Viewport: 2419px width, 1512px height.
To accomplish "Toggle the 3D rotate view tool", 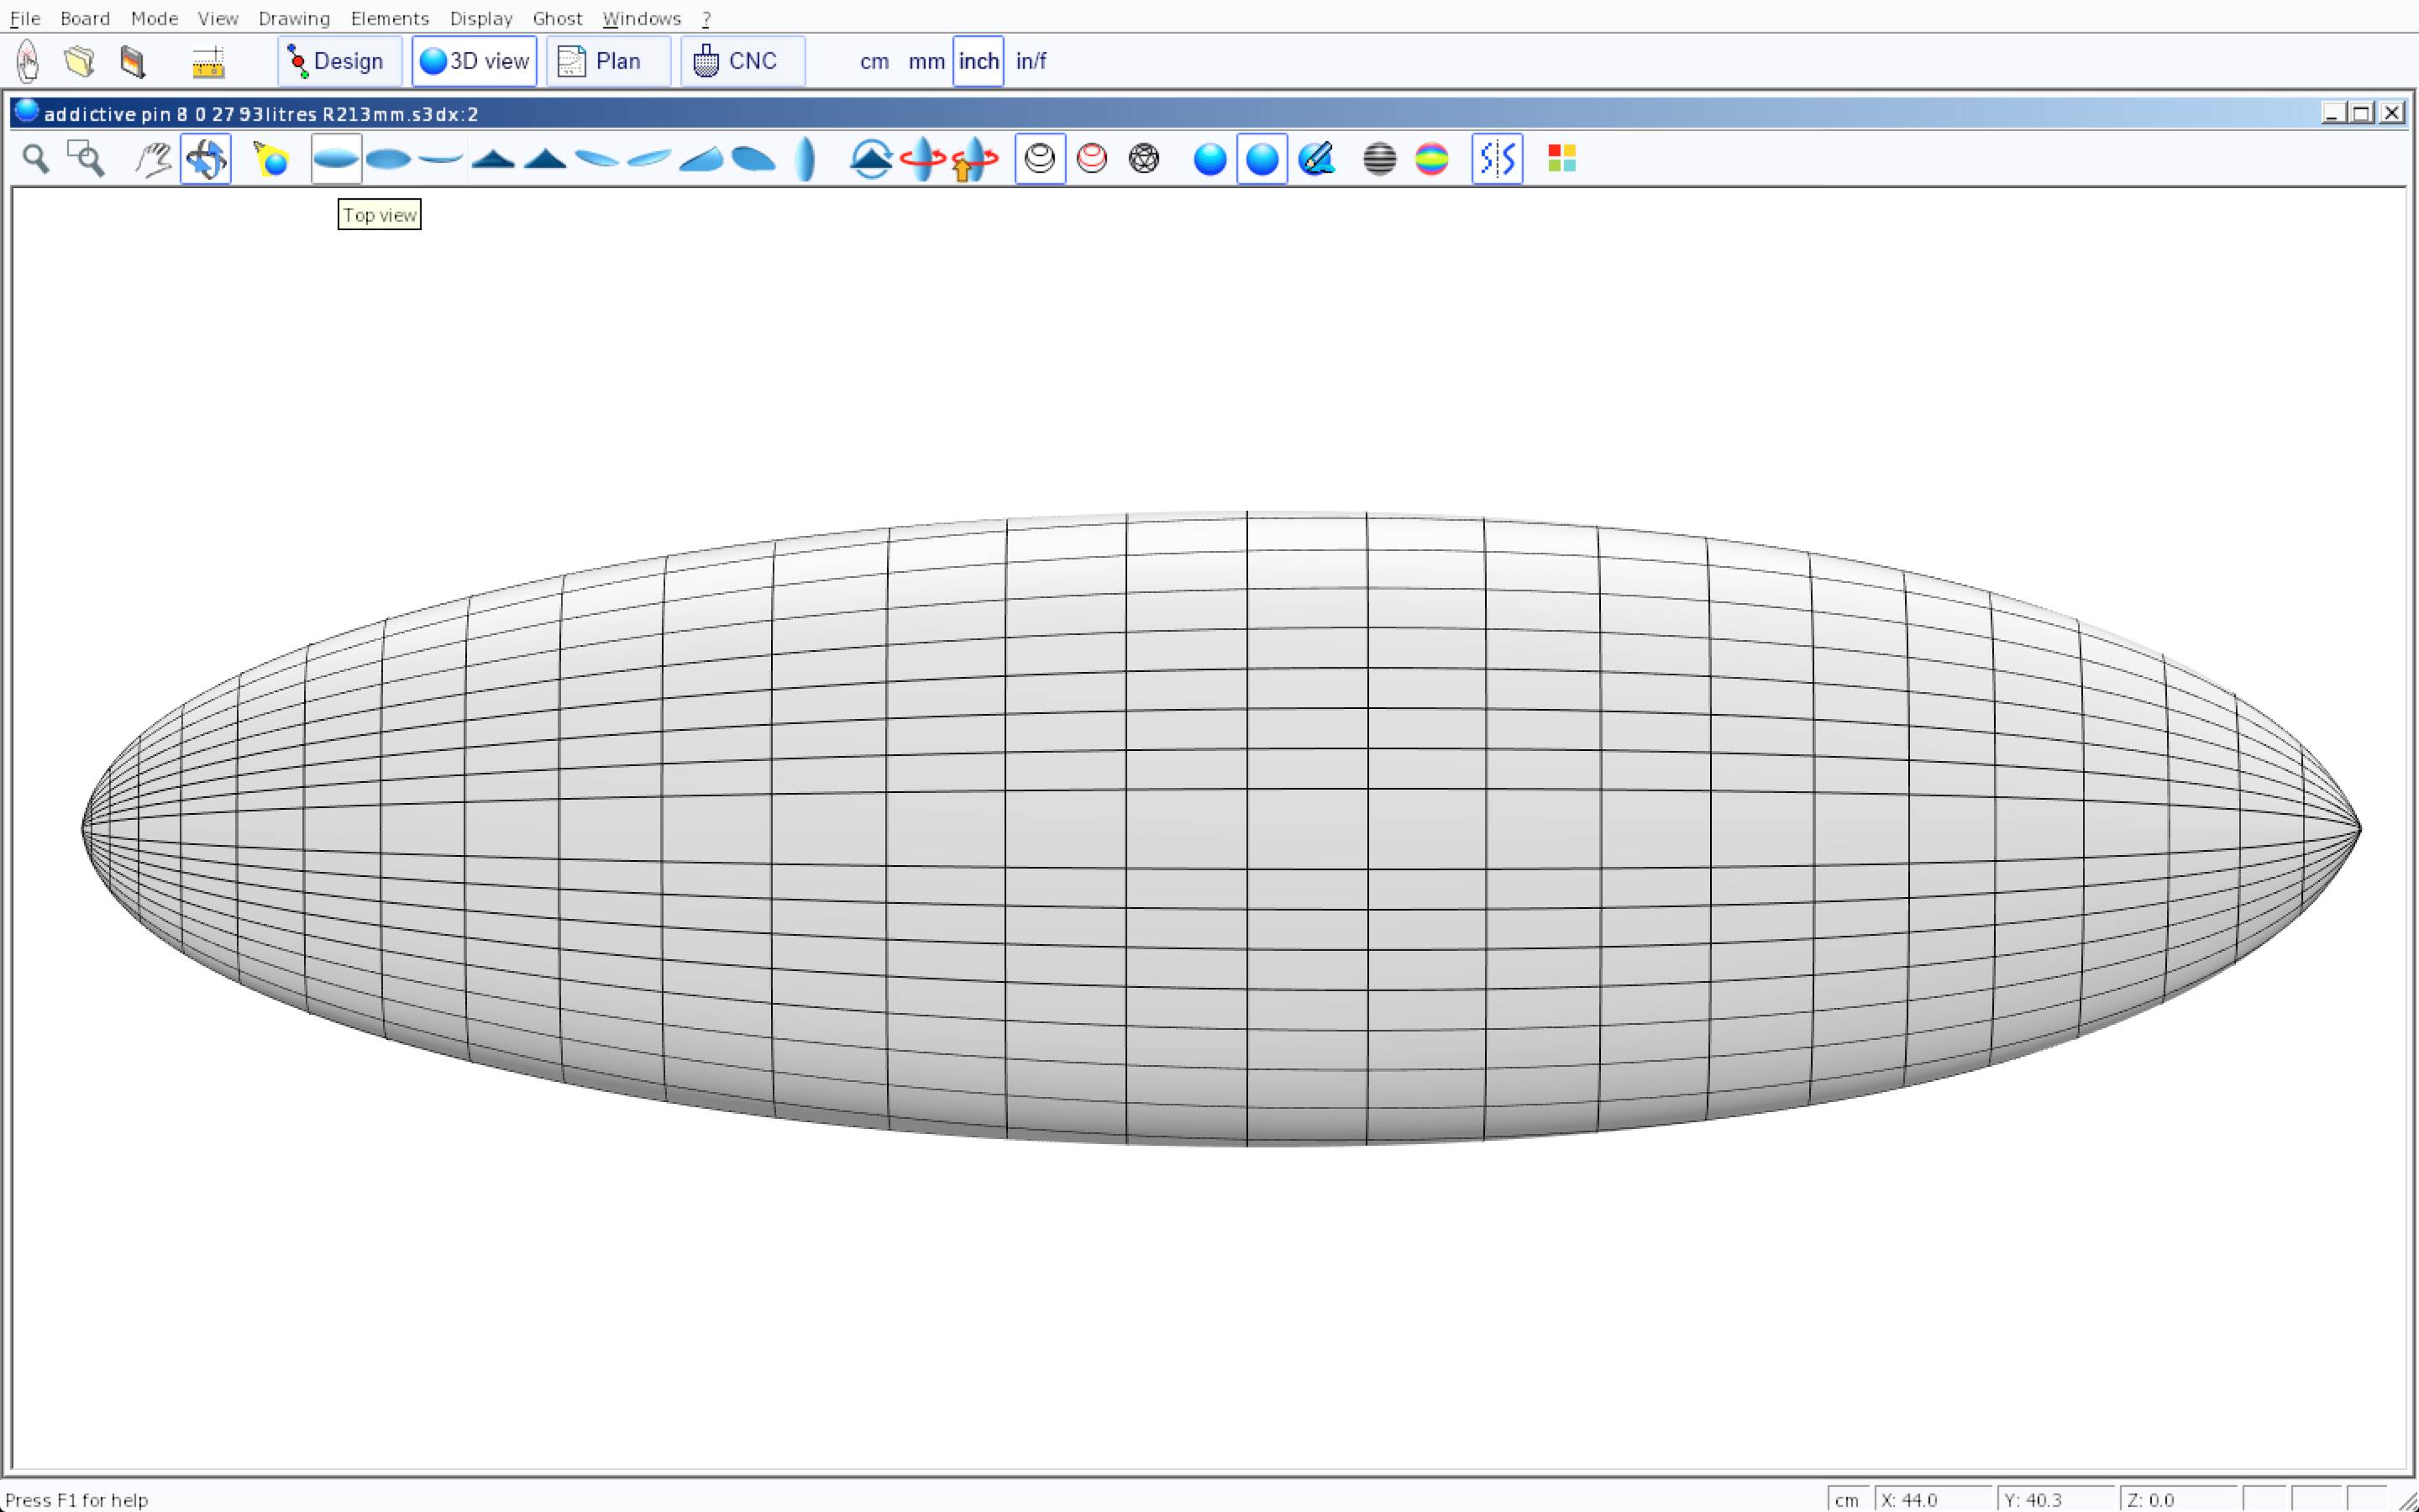I will (x=206, y=159).
